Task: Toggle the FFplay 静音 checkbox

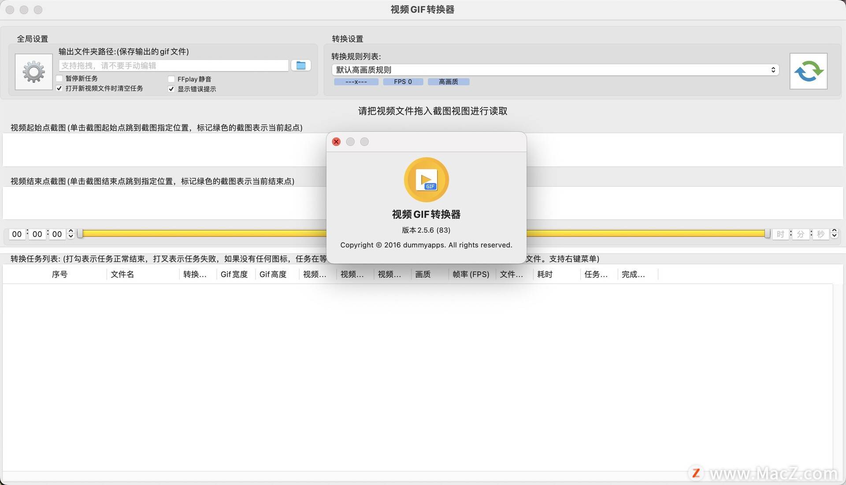Action: (171, 79)
